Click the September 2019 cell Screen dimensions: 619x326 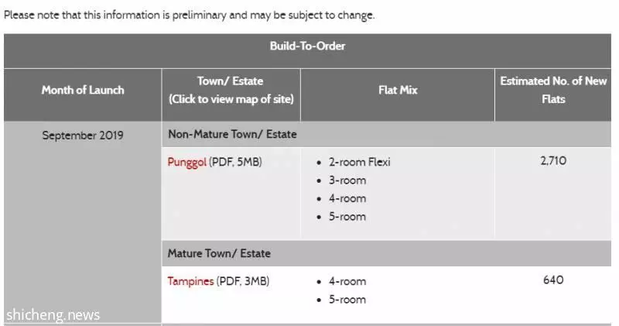[x=83, y=136]
